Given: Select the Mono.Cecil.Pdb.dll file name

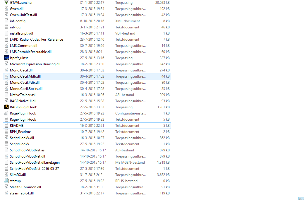Looking at the screenshot, I should (x=25, y=83).
